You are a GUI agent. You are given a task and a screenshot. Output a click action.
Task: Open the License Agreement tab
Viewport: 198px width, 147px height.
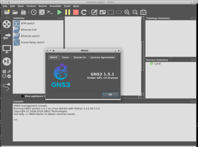tap(103, 57)
